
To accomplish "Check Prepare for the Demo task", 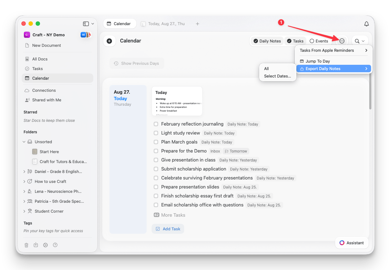I will coord(156,151).
